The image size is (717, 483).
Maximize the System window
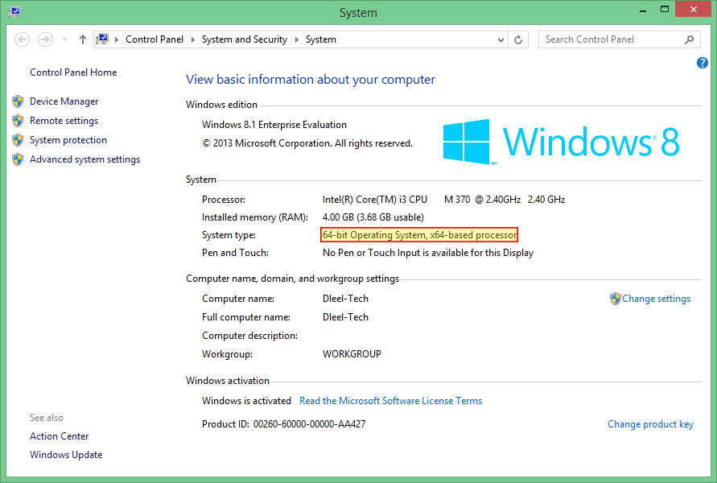665,10
